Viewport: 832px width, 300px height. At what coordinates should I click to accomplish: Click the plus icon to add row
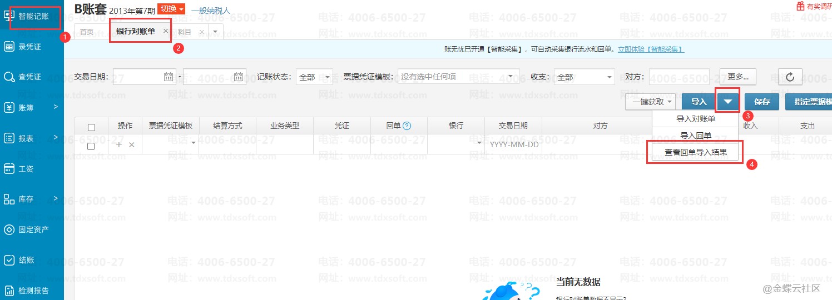tap(118, 144)
